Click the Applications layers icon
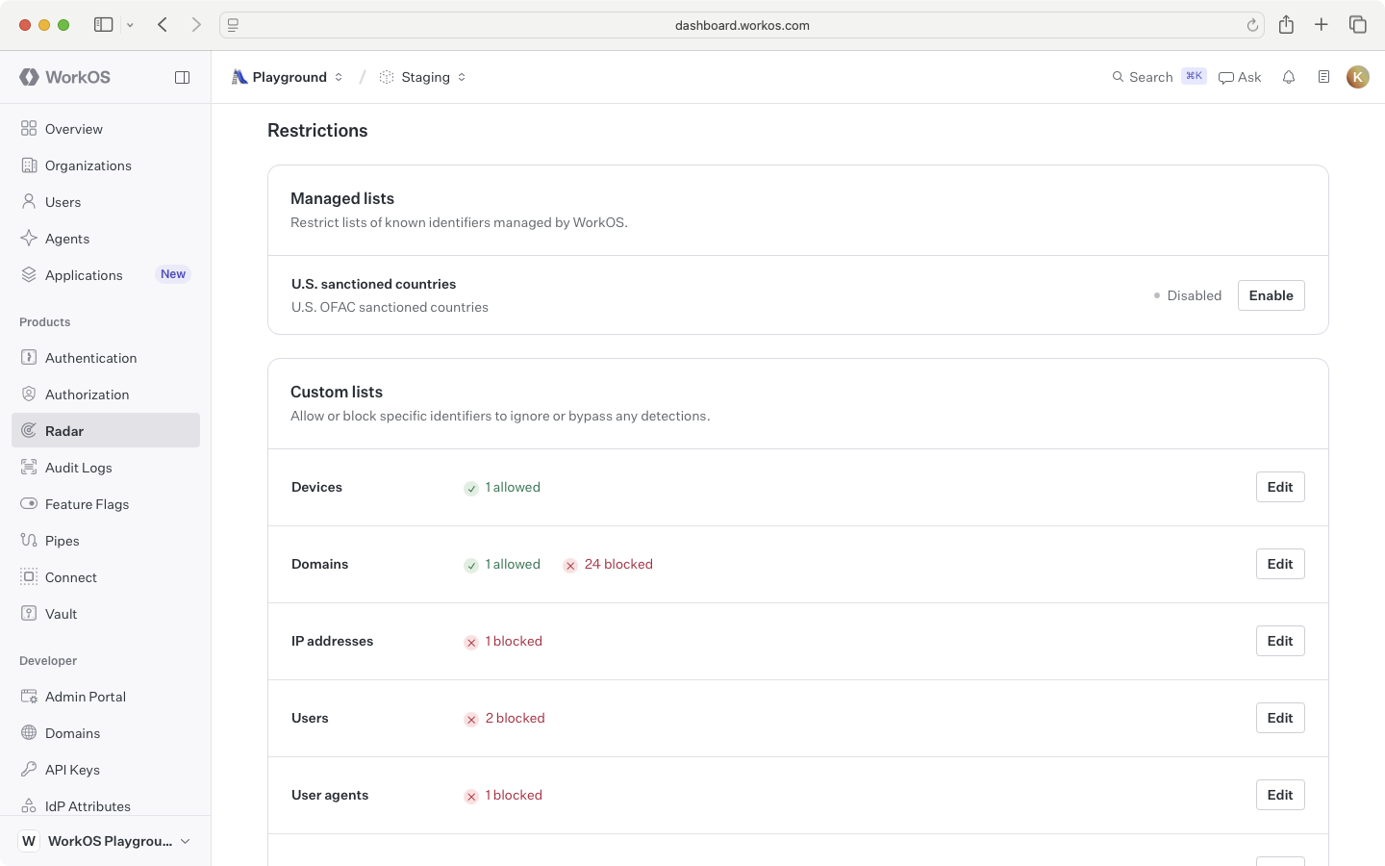The height and width of the screenshot is (866, 1385). [29, 275]
